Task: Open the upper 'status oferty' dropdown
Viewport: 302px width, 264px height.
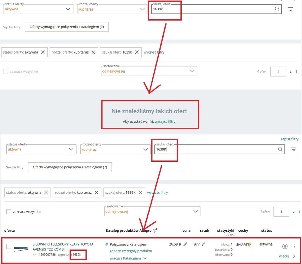Action: (x=38, y=9)
